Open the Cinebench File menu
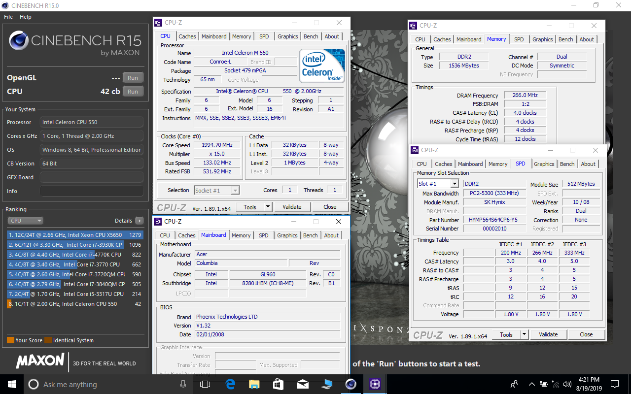The width and height of the screenshot is (631, 394). (8, 17)
